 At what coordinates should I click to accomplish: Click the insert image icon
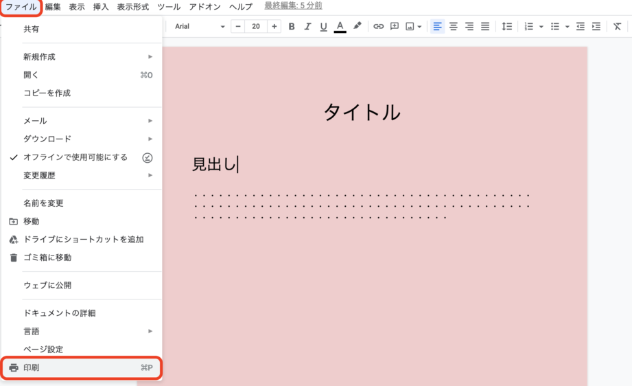point(410,27)
